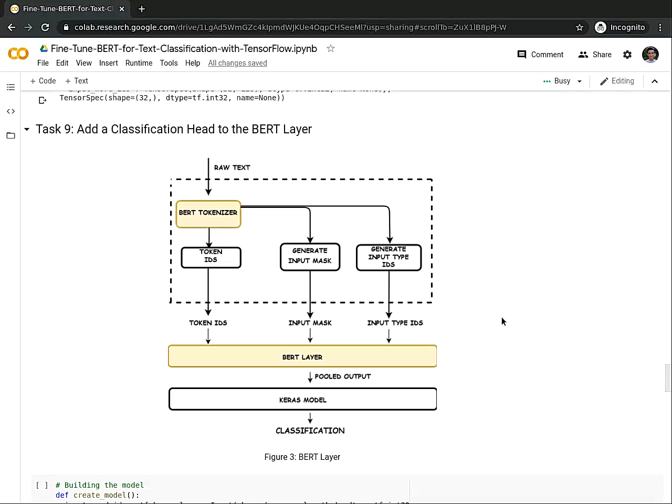Click the notebook vertical scrollbar thumb
Viewport: 672px width, 504px height.
(668, 377)
